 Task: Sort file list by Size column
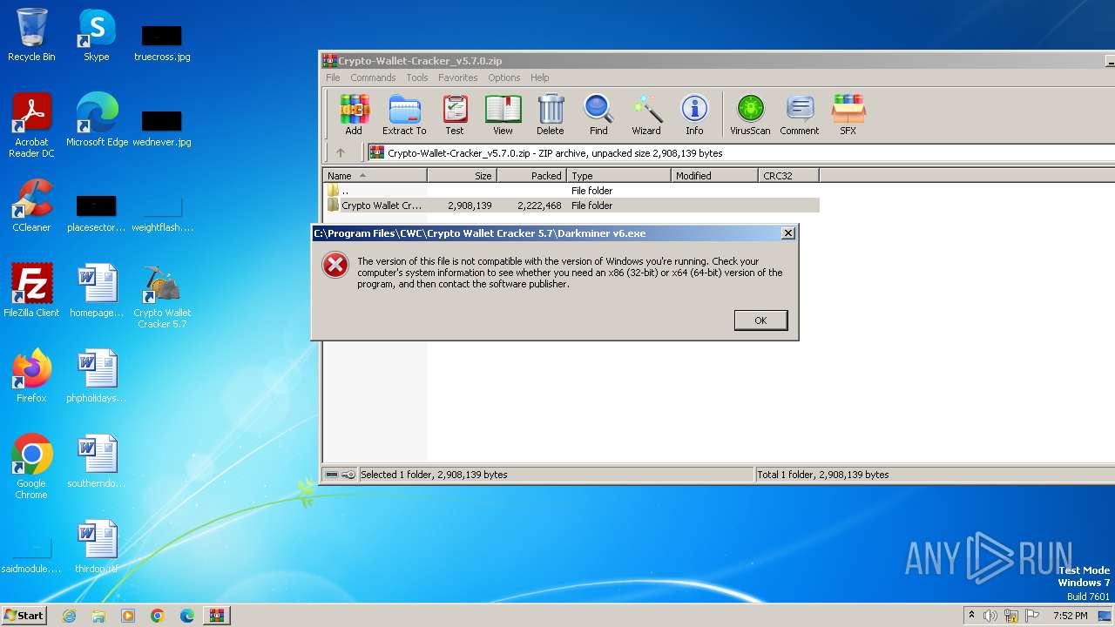pyautogui.click(x=462, y=176)
